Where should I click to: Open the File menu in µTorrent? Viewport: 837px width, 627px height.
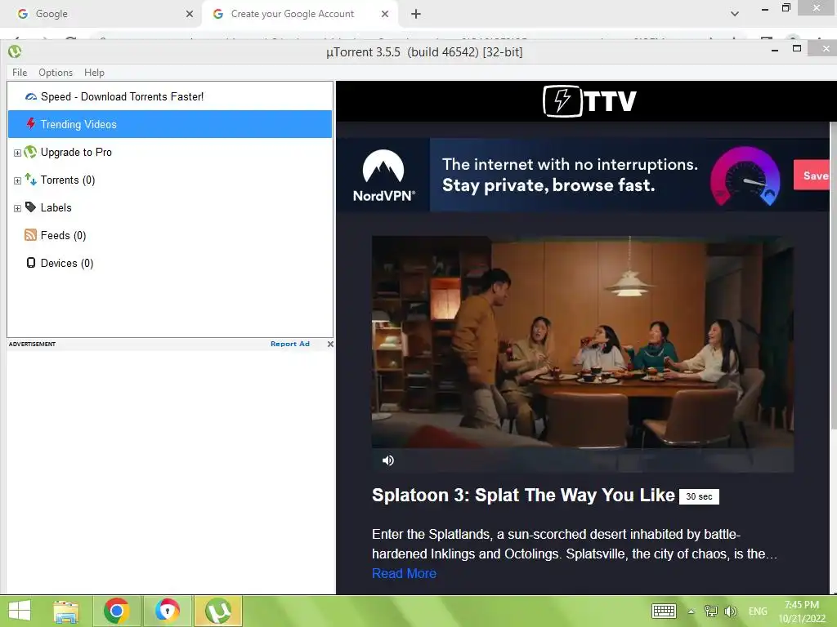pyautogui.click(x=20, y=73)
